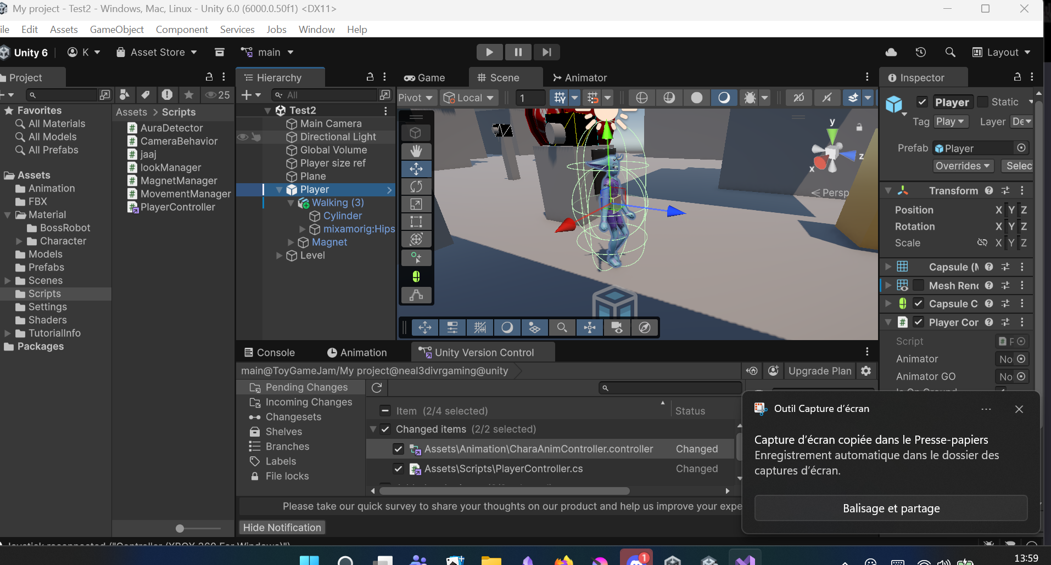Screen dimensions: 1051x565
Task: Toggle the Player active checkbox in Inspector
Action: (x=923, y=102)
